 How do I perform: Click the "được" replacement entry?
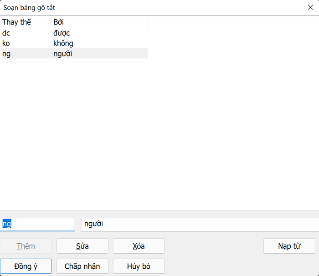62,33
